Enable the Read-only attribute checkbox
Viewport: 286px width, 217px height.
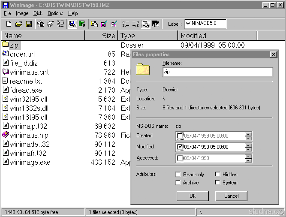click(x=178, y=175)
